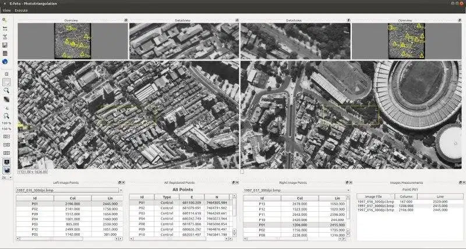Undock the All Registered Points panel
The width and height of the screenshot is (466, 249).
[x=234, y=183]
